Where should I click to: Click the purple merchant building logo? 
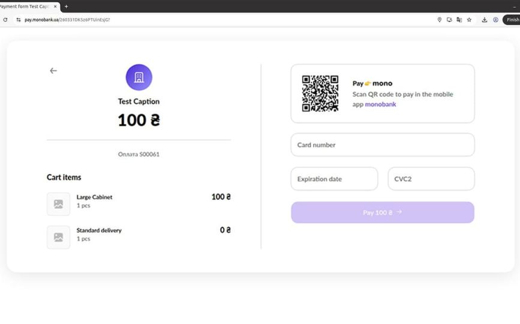pos(139,77)
